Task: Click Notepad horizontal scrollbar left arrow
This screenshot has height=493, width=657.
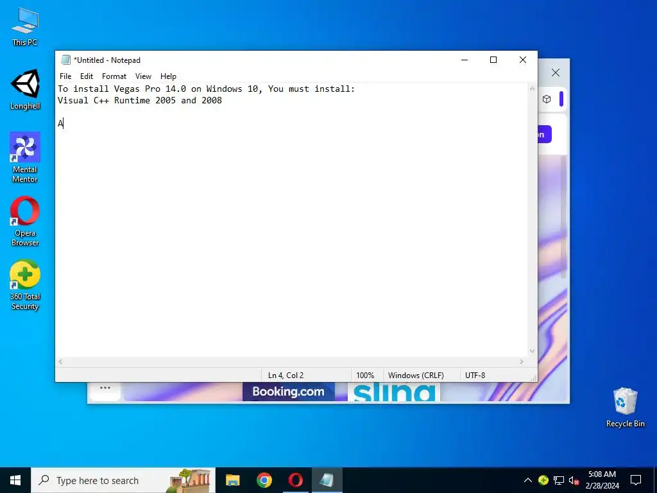Action: [61, 361]
